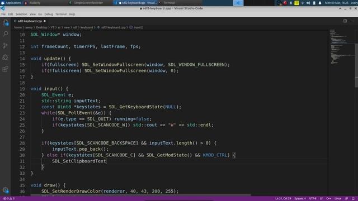Image resolution: width=358 pixels, height=201 pixels.
Task: Click 'KMOD_CTRL' on line 30
Action: click(x=215, y=155)
